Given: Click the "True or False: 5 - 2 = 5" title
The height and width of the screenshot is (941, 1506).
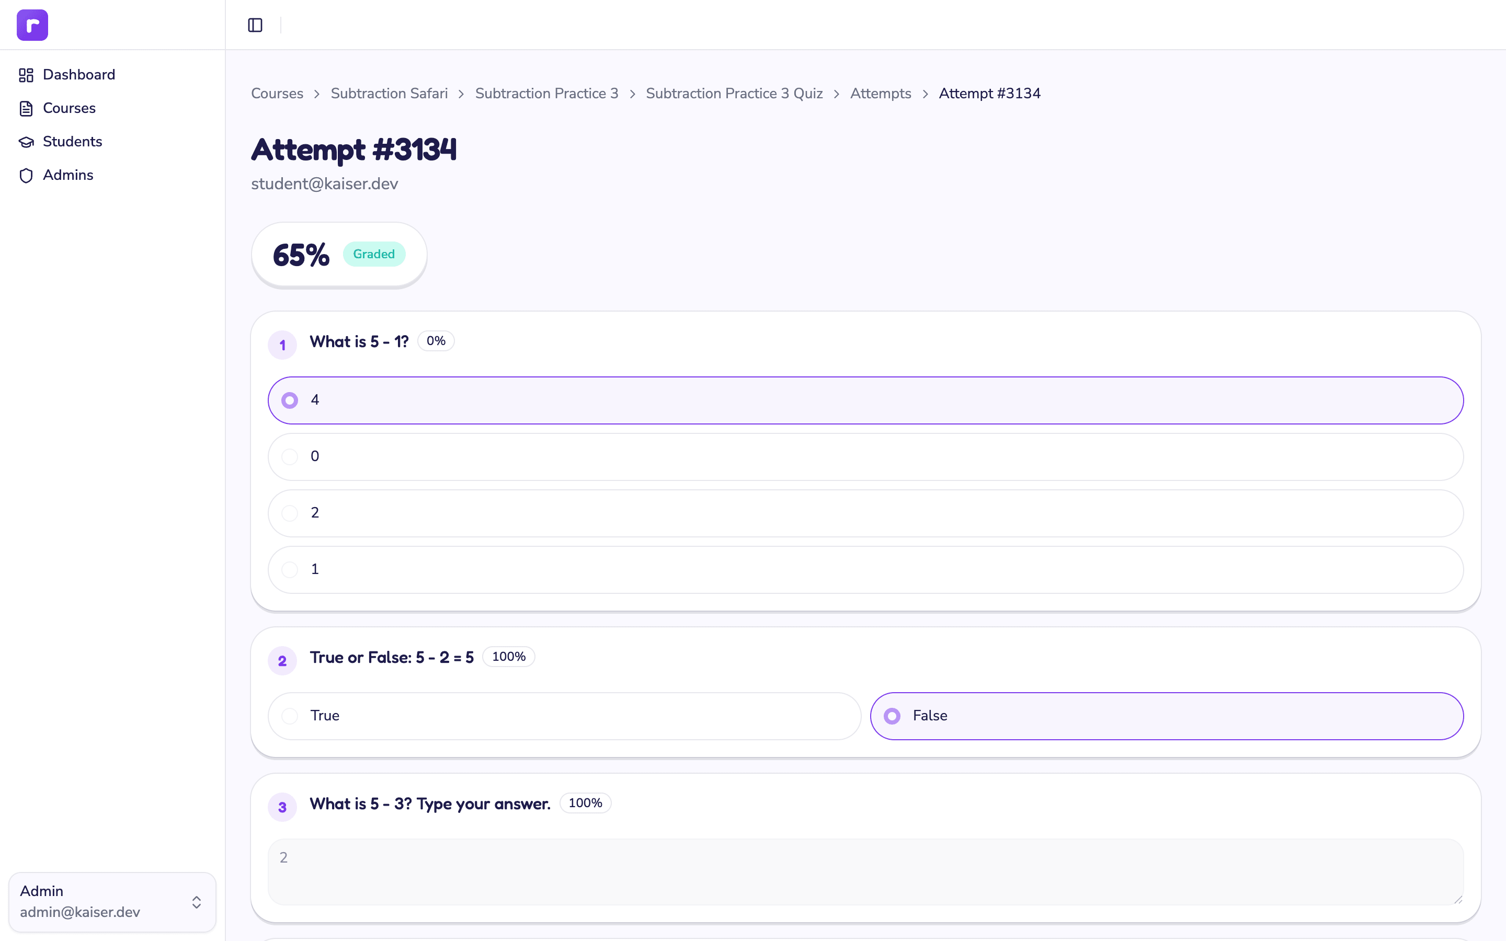Looking at the screenshot, I should click(392, 657).
